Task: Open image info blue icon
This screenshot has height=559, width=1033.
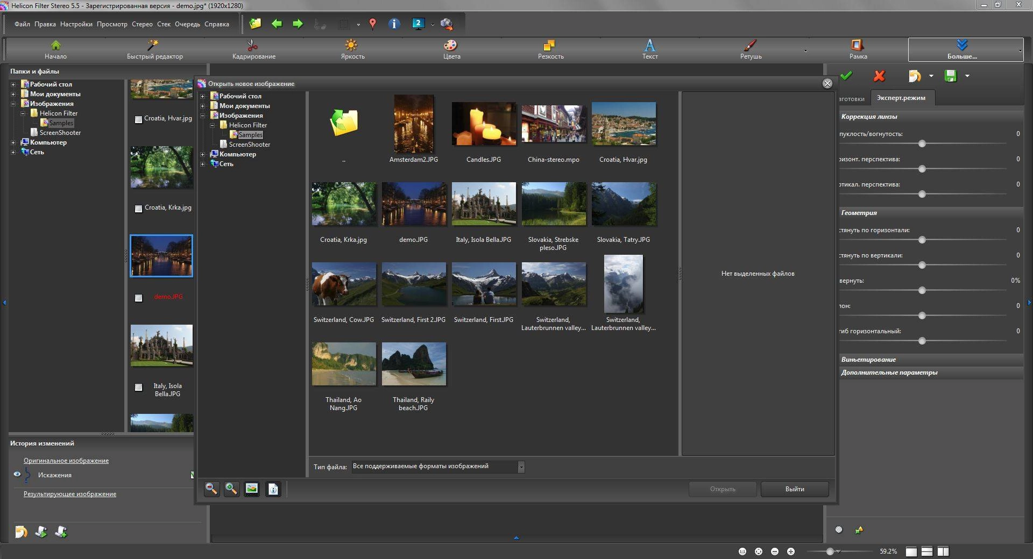Action: point(394,24)
